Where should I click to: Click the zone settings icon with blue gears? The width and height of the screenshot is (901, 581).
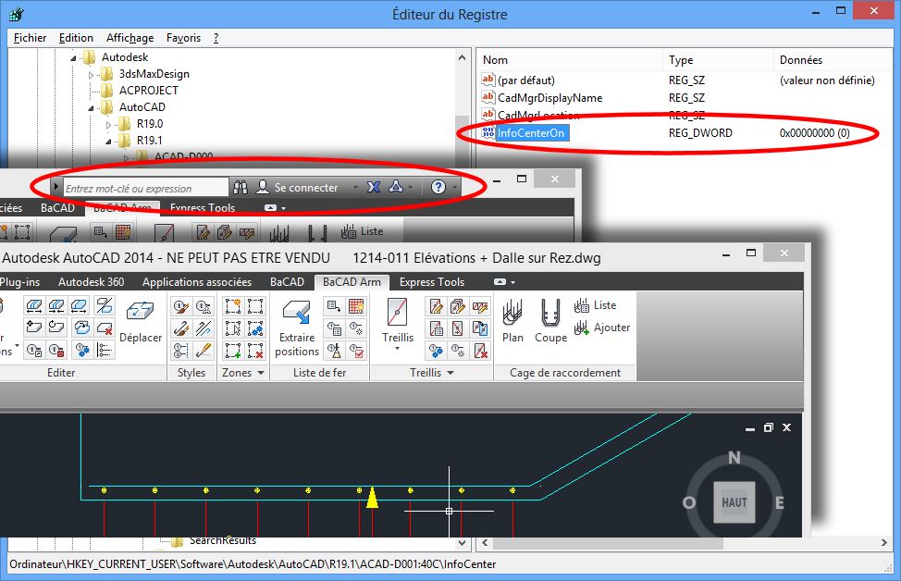[x=255, y=328]
